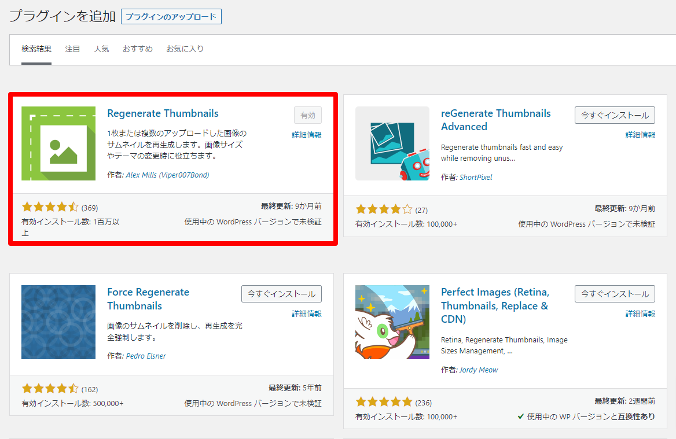Click the Regenerate Thumbnails plugin icon

coord(58,143)
